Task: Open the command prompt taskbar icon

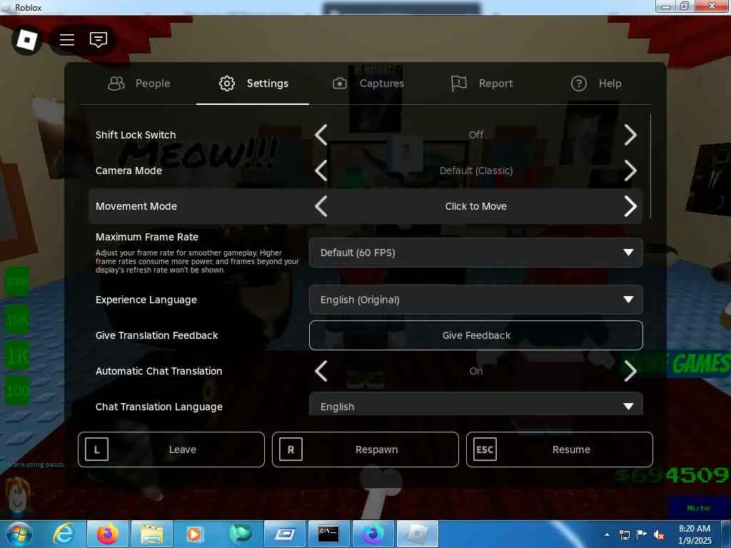Action: [x=328, y=534]
